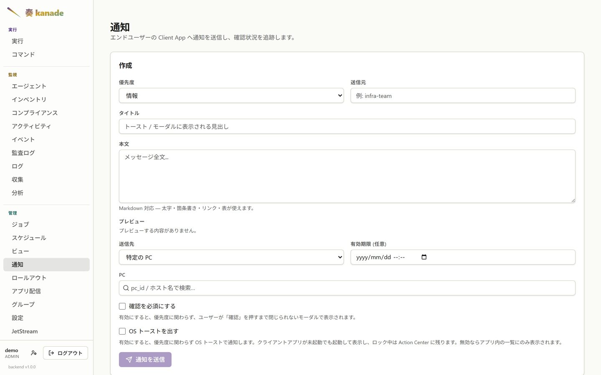This screenshot has width=601, height=375.
Task: Open イベント page
Action: point(46,140)
